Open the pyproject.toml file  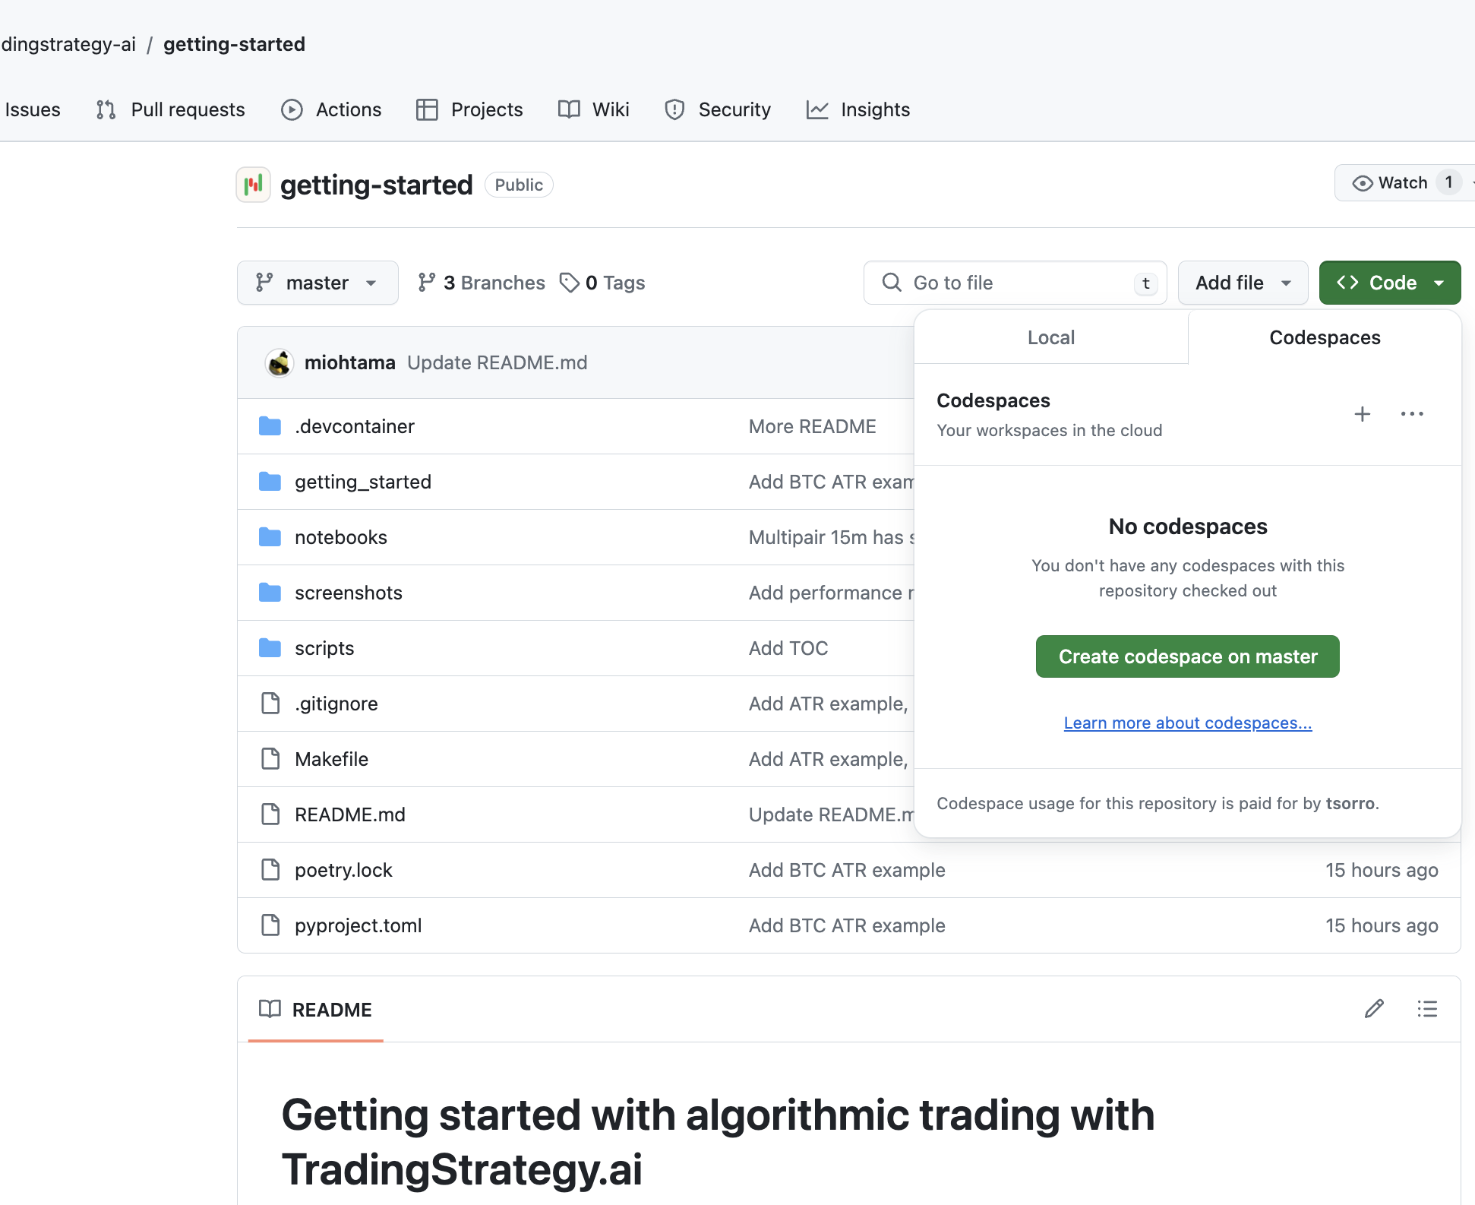358,925
